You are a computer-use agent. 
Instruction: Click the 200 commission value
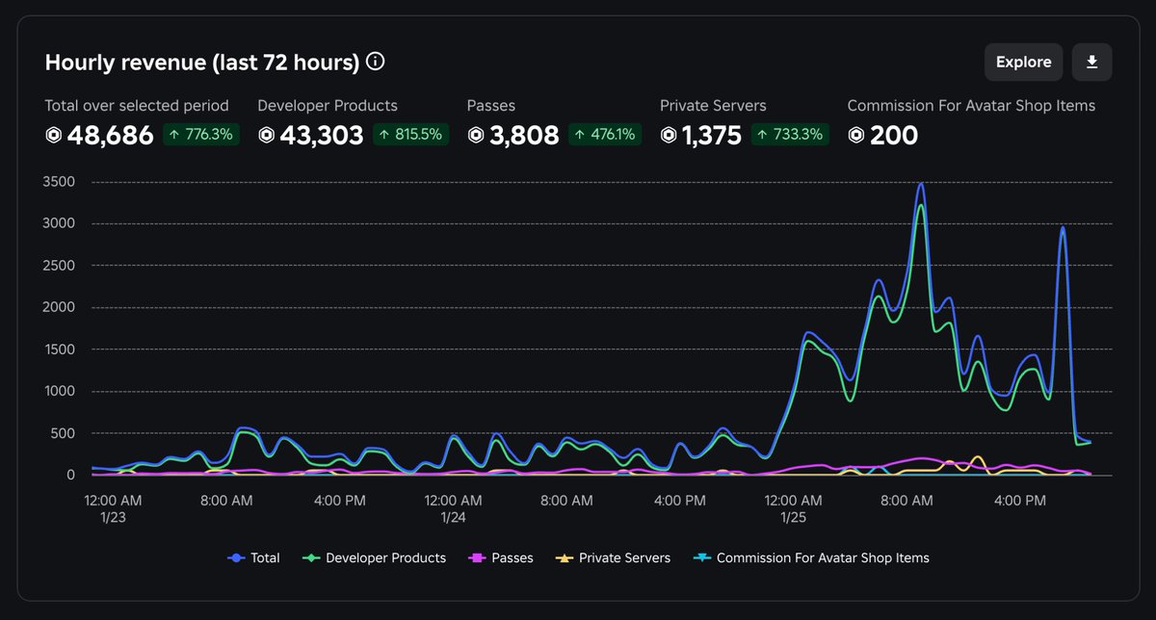pos(894,136)
